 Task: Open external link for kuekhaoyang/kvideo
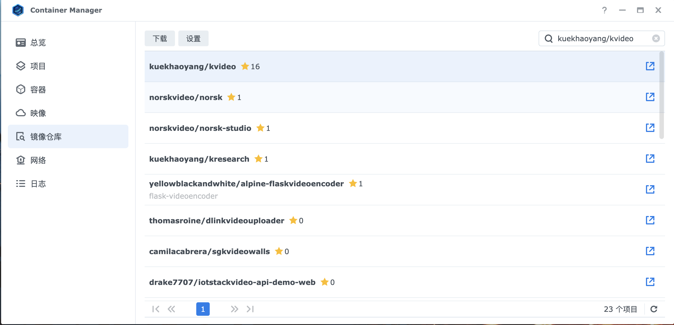point(650,66)
